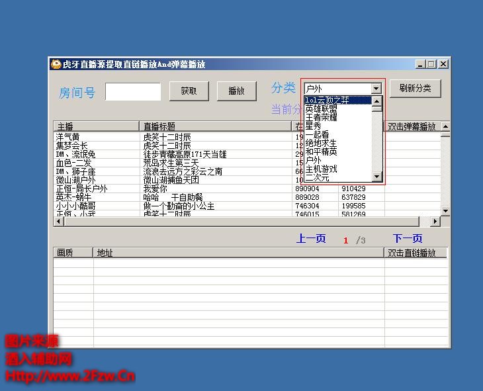This screenshot has height=391, width=483.
Task: Close the 虎牙直播源 window
Action: coord(443,64)
